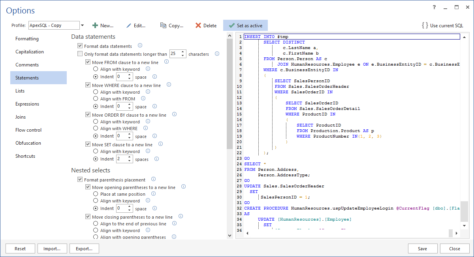The width and height of the screenshot is (474, 257).
Task: Click in the SQL preview first line
Action: point(352,37)
